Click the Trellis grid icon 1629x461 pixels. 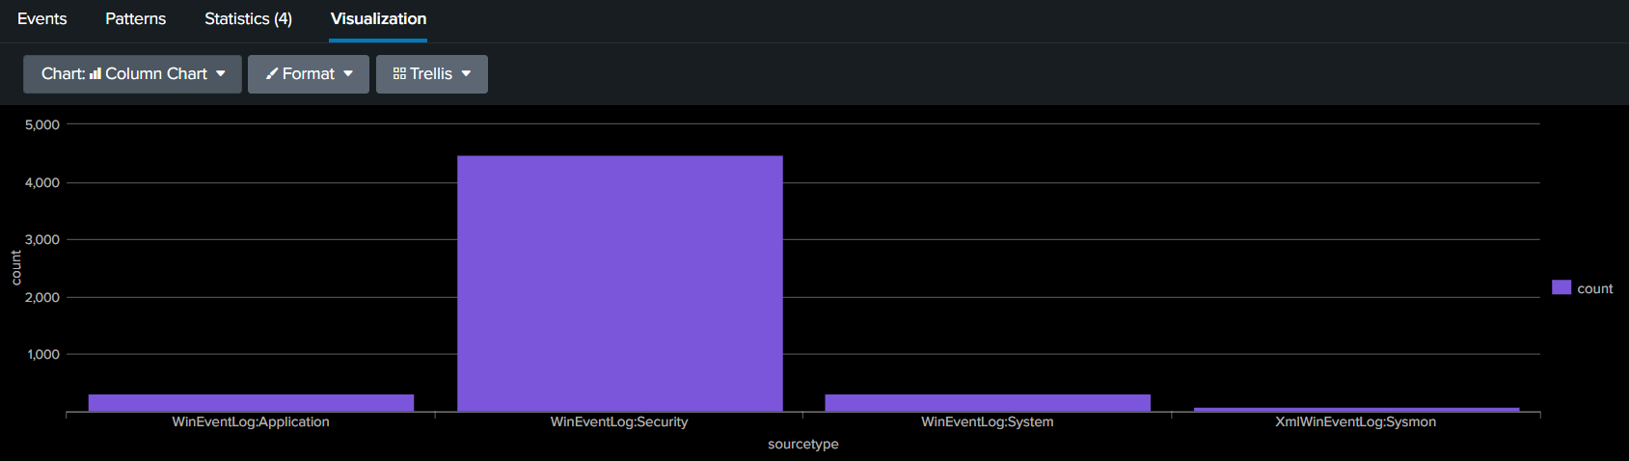399,73
